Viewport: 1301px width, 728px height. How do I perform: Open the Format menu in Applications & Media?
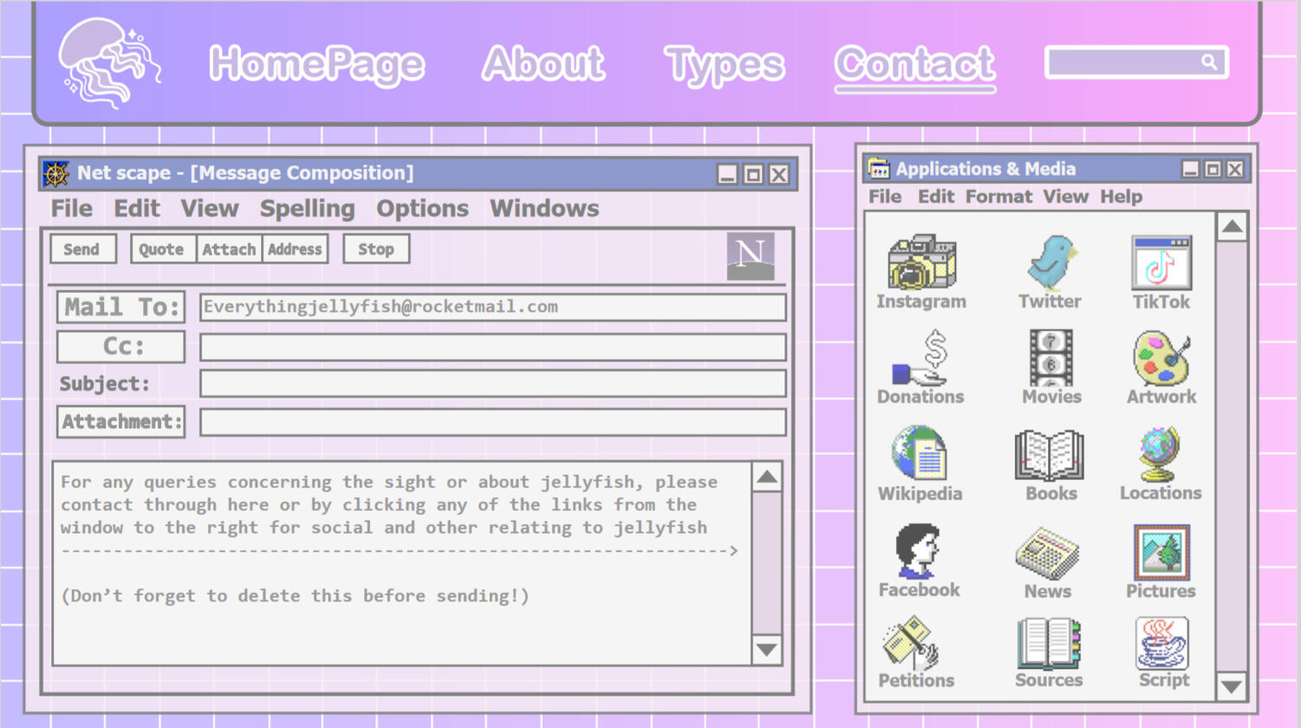pos(999,197)
